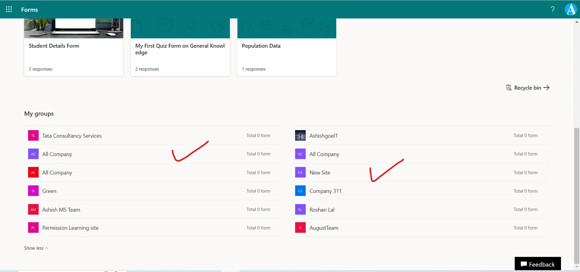
Task: Select the Permission Learning site group icon
Action: pos(33,228)
